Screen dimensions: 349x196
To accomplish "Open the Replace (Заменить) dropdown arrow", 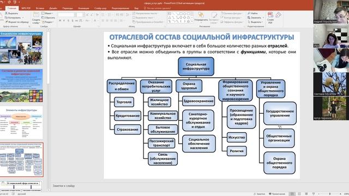I will tap(263, 17).
